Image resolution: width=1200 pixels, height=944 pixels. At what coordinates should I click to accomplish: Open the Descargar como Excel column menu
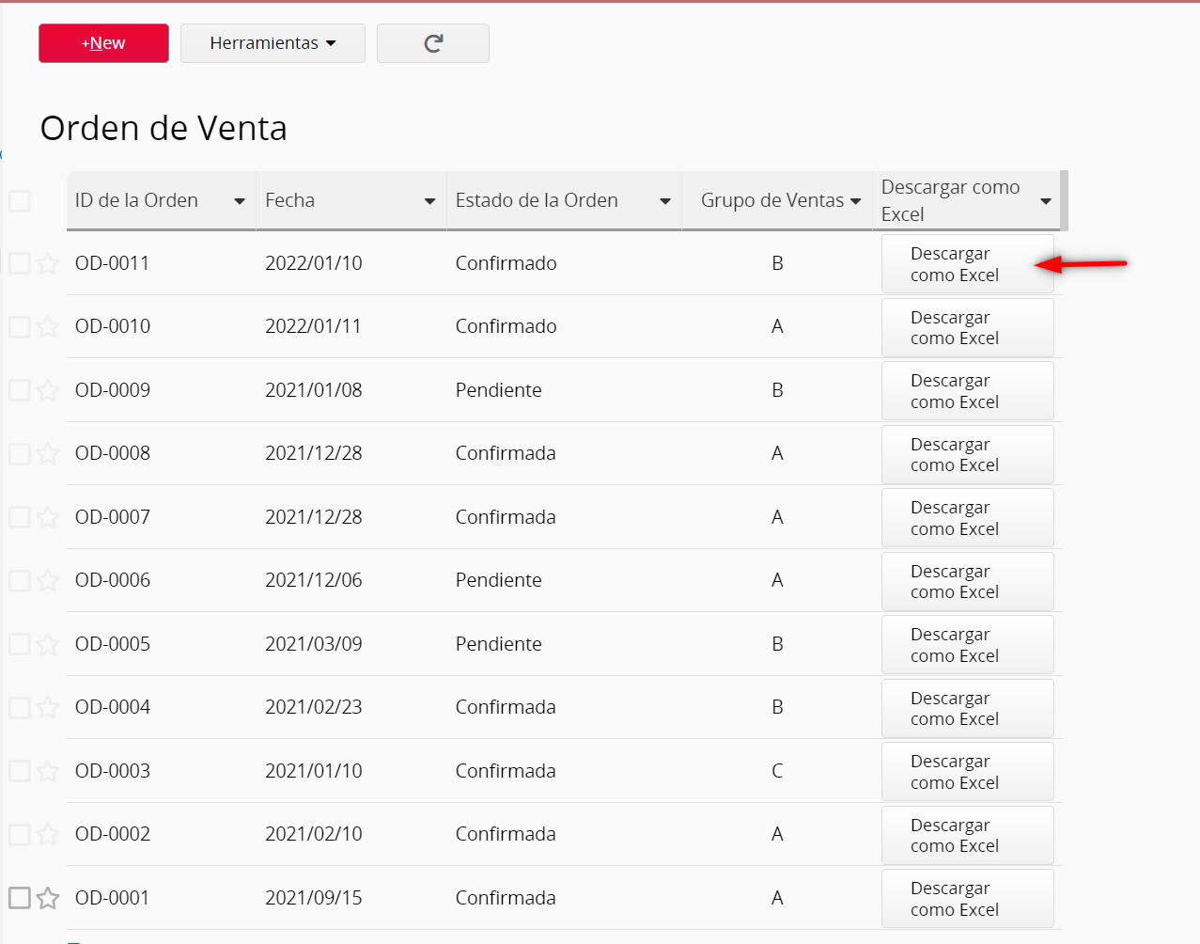1046,200
